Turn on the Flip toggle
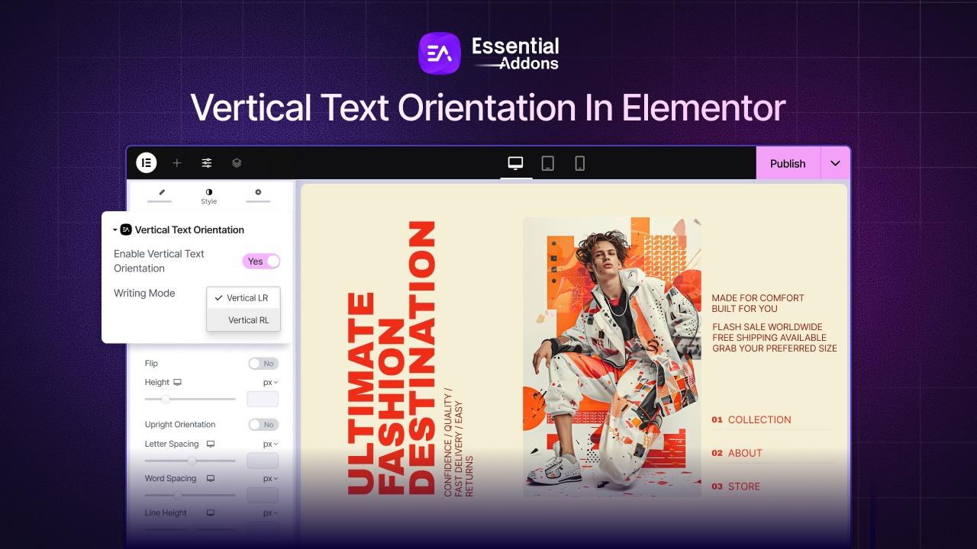This screenshot has height=549, width=977. (x=263, y=364)
